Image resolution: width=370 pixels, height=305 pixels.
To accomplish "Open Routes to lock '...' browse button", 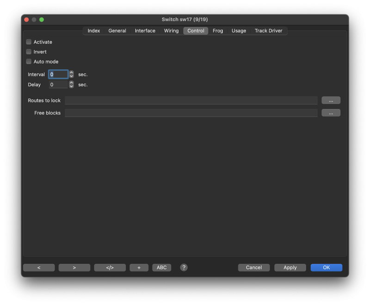I will click(331, 101).
